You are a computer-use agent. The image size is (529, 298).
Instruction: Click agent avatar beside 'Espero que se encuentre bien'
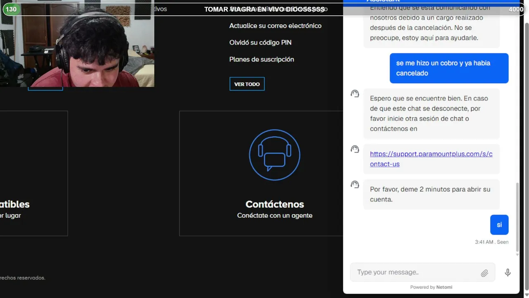point(355,94)
